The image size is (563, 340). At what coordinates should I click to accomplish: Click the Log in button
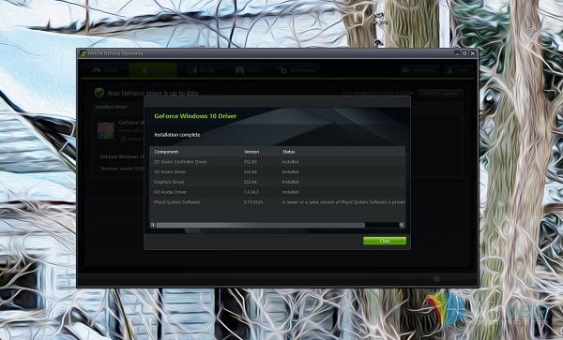tap(458, 70)
